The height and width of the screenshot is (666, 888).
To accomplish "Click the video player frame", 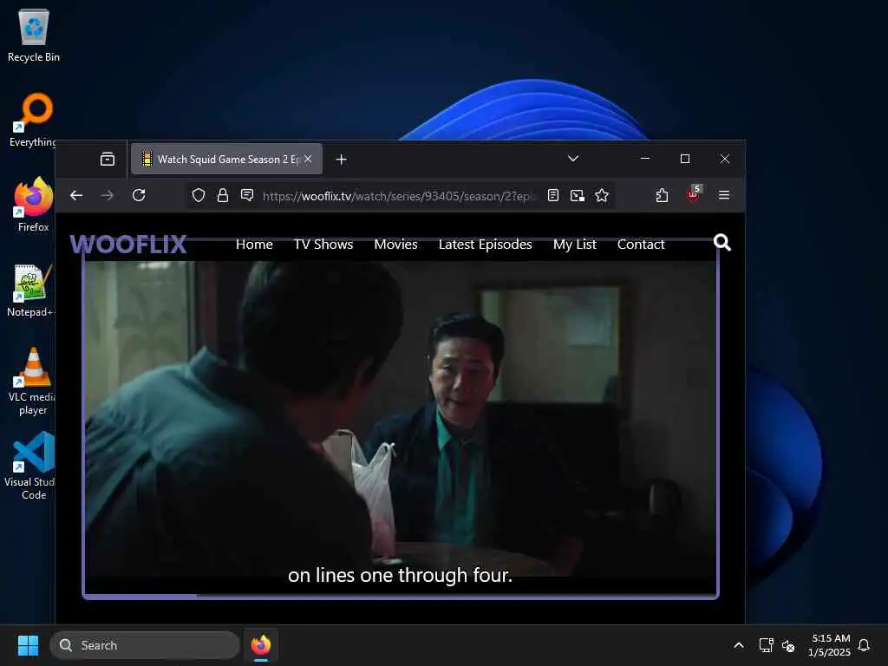I will pyautogui.click(x=401, y=419).
